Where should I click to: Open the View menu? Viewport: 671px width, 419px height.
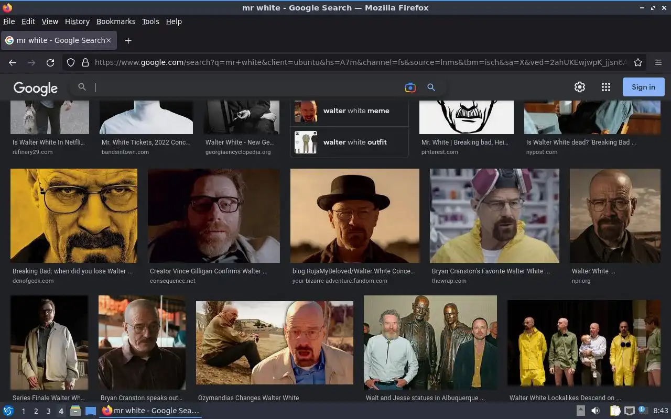50,21
